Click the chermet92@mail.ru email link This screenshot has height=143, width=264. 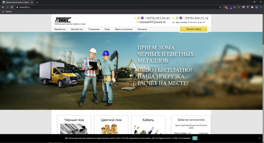(x=153, y=22)
